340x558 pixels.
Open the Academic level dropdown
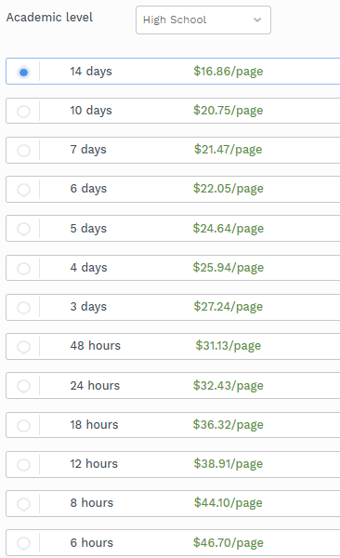point(203,20)
